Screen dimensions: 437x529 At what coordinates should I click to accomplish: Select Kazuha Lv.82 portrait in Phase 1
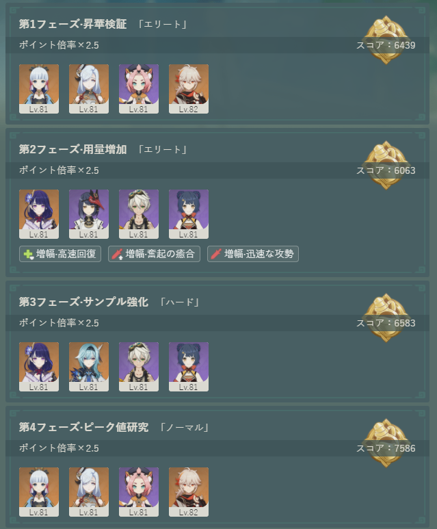pyautogui.click(x=189, y=89)
